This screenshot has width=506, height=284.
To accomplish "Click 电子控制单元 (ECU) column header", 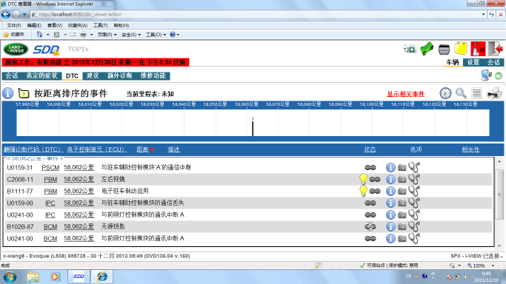I will pyautogui.click(x=97, y=149).
